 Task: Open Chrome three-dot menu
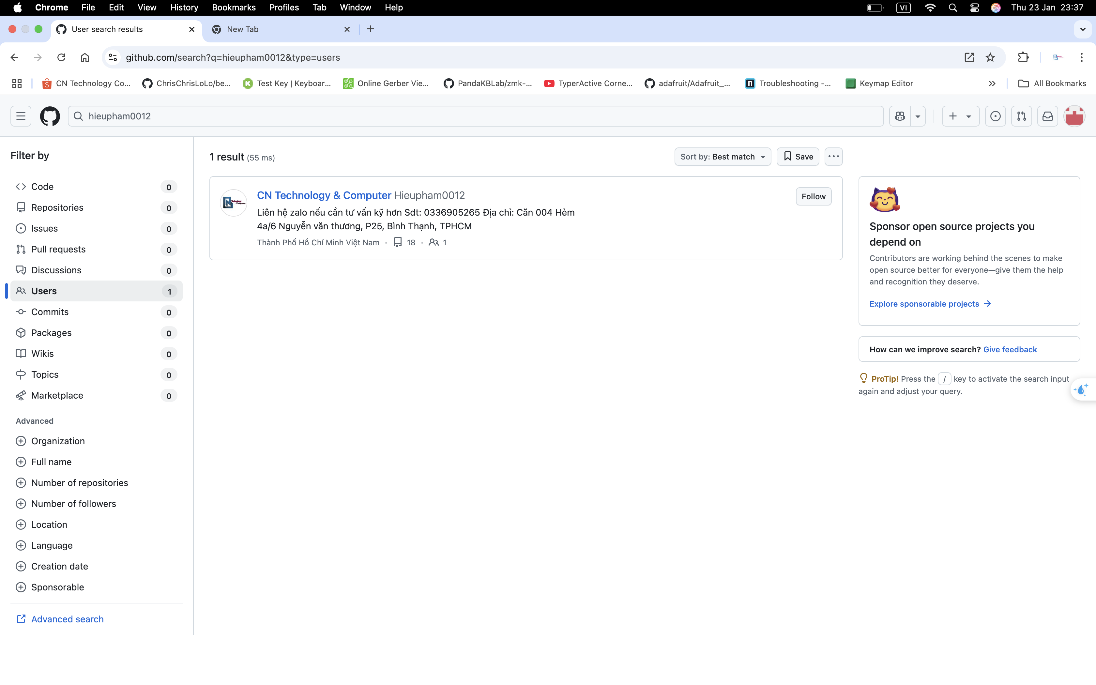(1082, 57)
